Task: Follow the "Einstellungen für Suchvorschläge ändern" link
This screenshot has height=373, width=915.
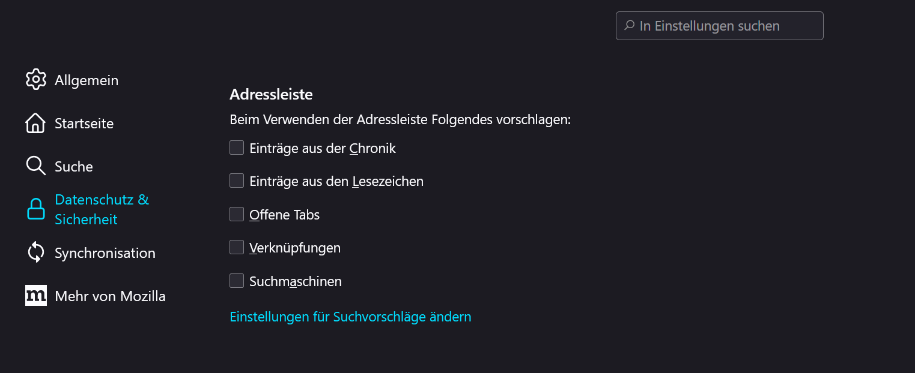Action: pos(350,317)
